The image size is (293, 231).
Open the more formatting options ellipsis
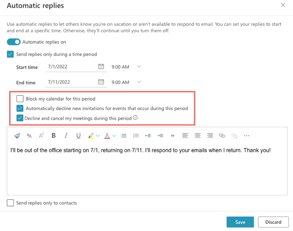tap(247, 135)
